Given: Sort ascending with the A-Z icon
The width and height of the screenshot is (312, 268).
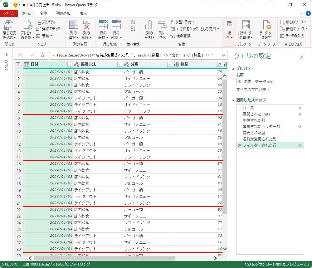Looking at the screenshot, I should tap(133, 22).
